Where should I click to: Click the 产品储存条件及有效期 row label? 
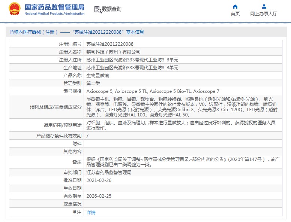point(59,136)
